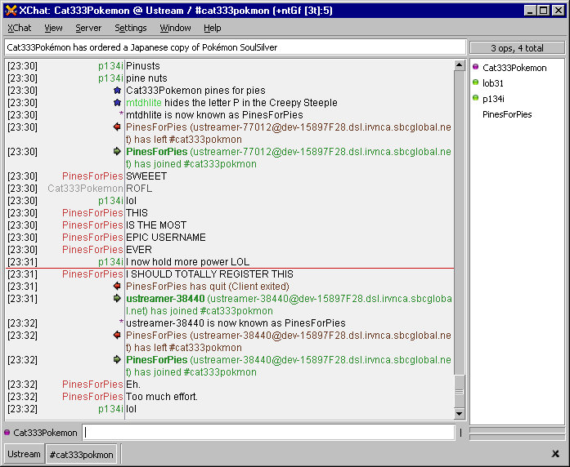Minimize the XChat window
The width and height of the screenshot is (570, 467).
click(x=530, y=11)
